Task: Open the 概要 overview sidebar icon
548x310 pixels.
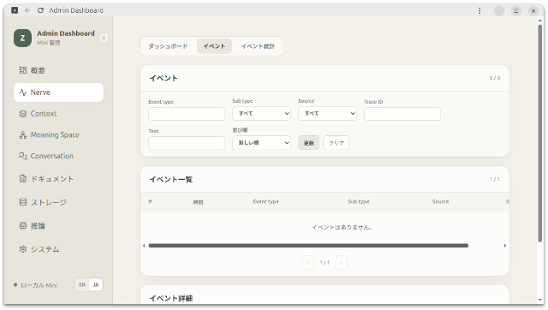Action: coord(23,70)
